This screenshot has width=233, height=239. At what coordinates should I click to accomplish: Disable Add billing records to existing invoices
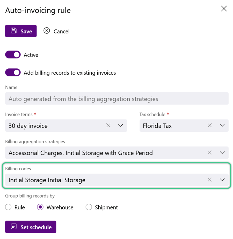point(13,73)
